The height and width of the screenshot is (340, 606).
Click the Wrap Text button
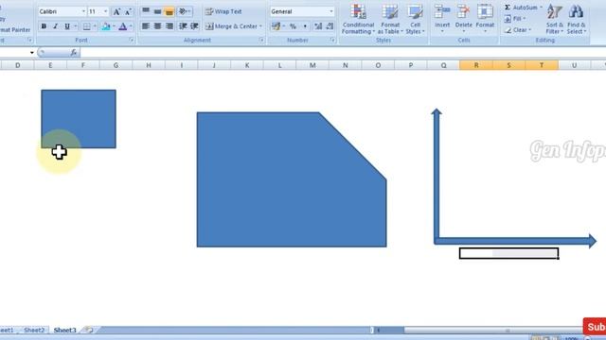click(x=223, y=11)
